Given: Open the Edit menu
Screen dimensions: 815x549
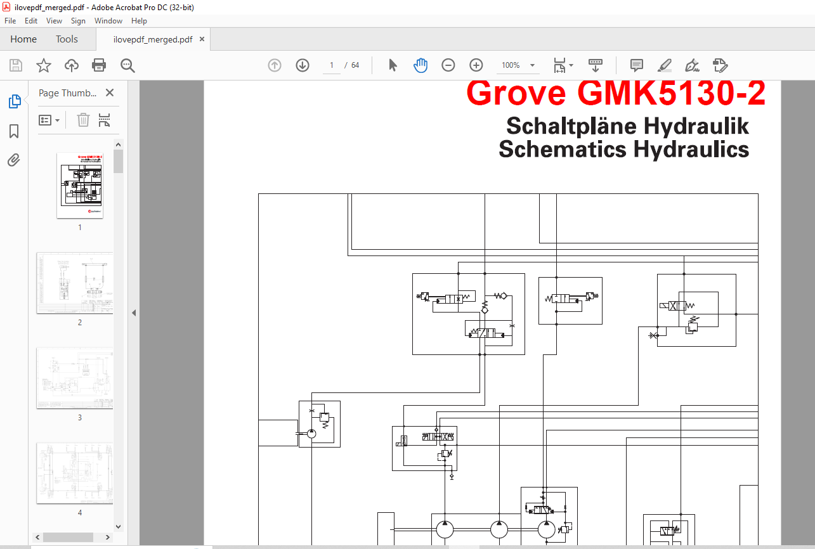Looking at the screenshot, I should pyautogui.click(x=31, y=21).
